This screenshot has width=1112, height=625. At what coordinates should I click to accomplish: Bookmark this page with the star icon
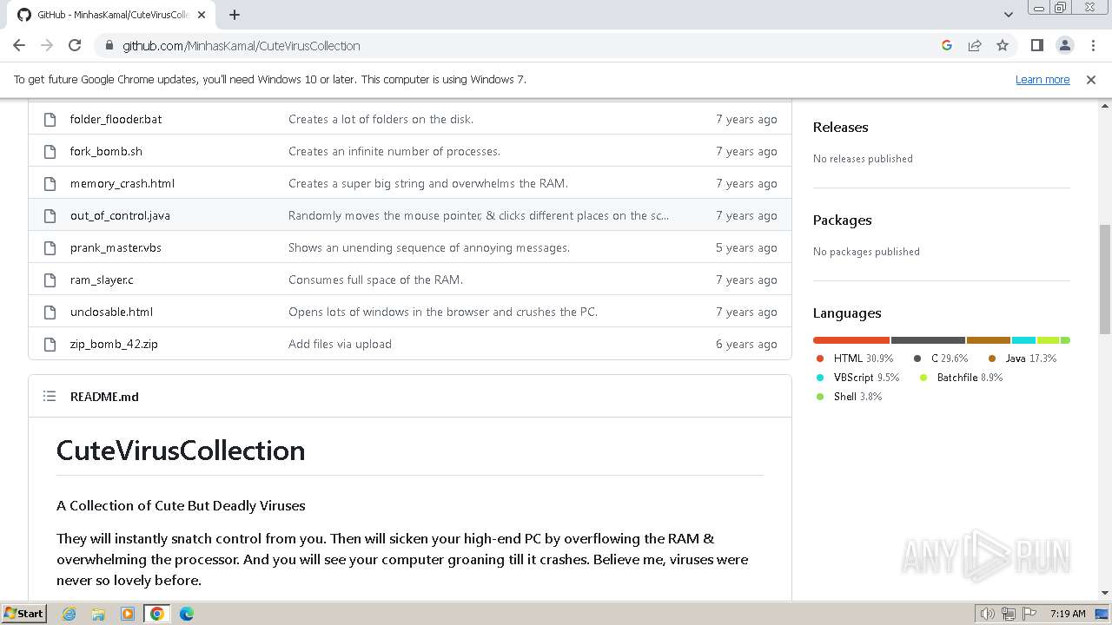(1003, 45)
